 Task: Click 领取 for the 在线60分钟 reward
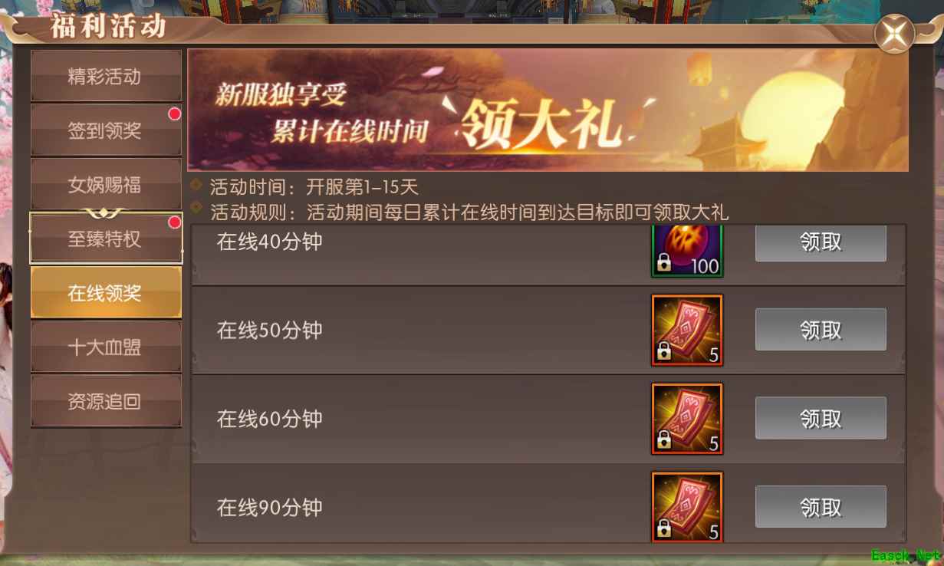[821, 419]
